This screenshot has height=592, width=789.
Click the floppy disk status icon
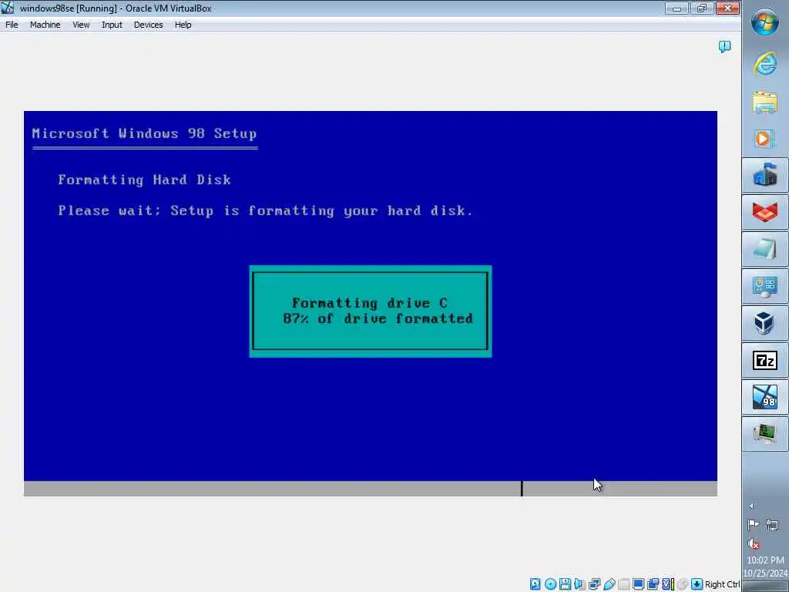(x=565, y=584)
